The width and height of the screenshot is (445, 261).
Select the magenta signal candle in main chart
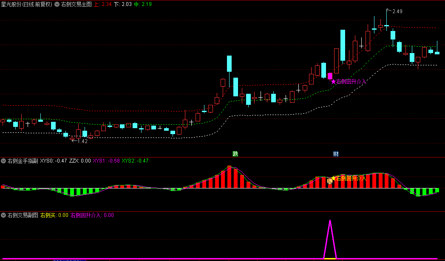(x=330, y=76)
